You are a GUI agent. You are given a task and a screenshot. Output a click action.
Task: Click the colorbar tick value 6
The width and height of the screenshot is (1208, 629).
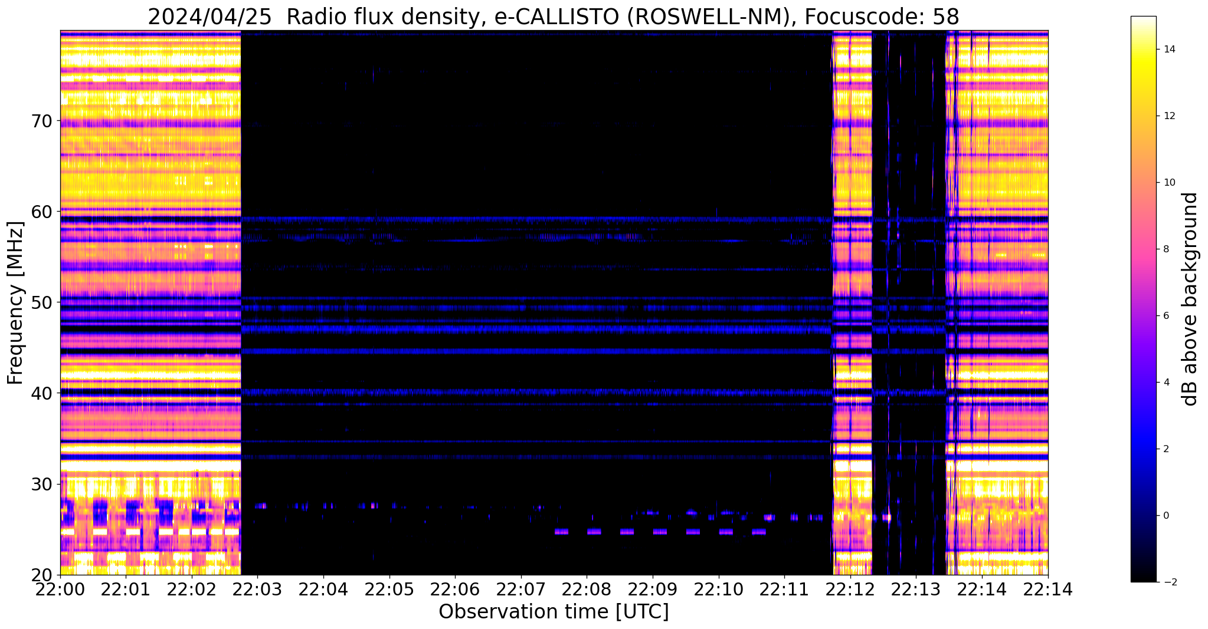click(1166, 316)
